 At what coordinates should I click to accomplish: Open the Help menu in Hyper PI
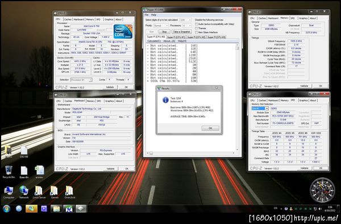(x=154, y=15)
